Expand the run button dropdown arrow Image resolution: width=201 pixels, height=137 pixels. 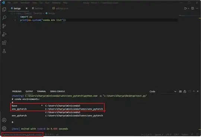(x=188, y=8)
